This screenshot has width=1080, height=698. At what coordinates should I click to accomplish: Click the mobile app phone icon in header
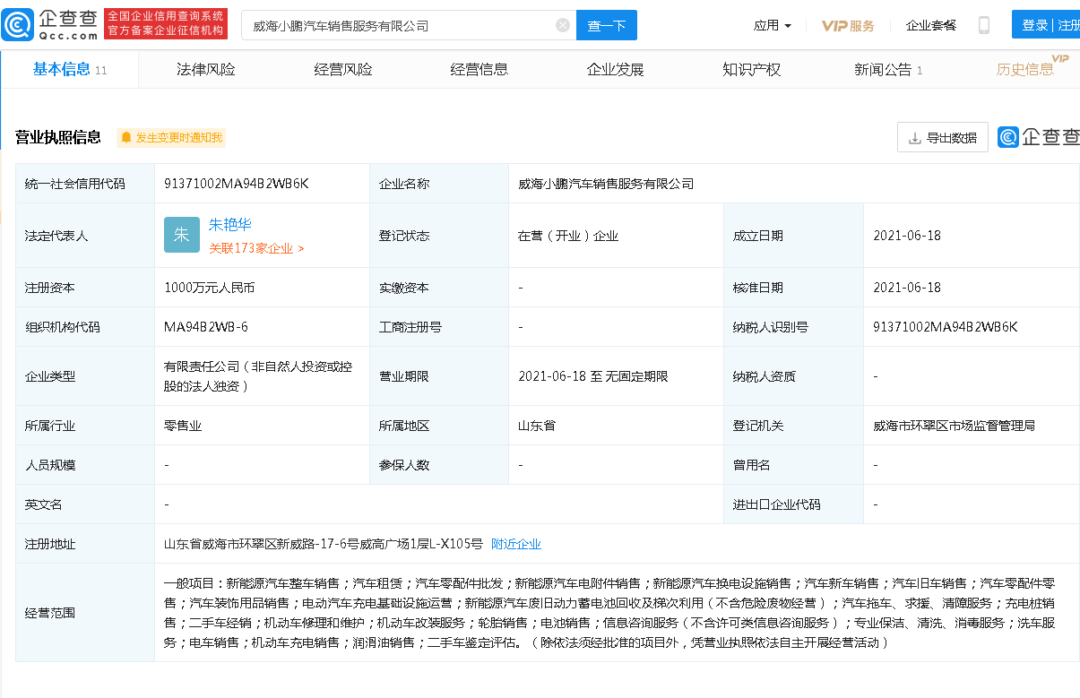[985, 24]
